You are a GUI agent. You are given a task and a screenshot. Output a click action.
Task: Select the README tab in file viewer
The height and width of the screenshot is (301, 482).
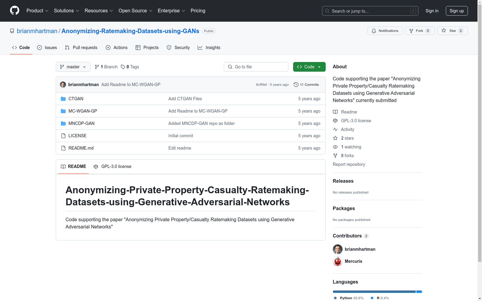[x=74, y=166]
